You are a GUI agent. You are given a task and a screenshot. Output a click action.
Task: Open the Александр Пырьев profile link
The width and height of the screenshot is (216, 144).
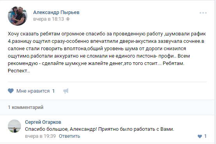56,12
